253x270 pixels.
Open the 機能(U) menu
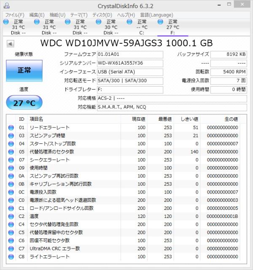(x=57, y=15)
